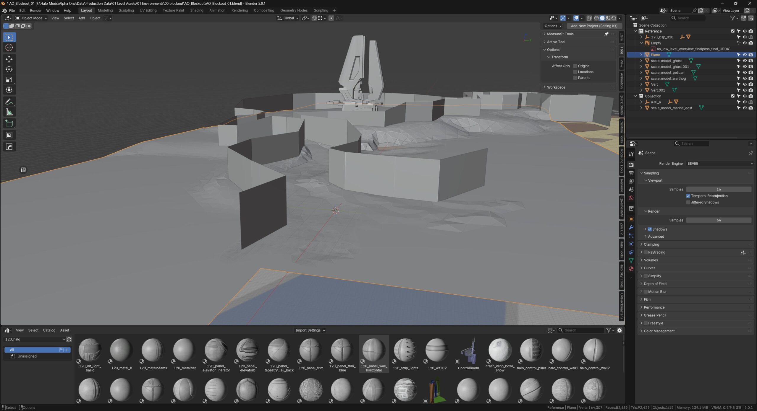Click Add New Project (Editing Kit) button
This screenshot has height=411, width=757.
coord(594,26)
